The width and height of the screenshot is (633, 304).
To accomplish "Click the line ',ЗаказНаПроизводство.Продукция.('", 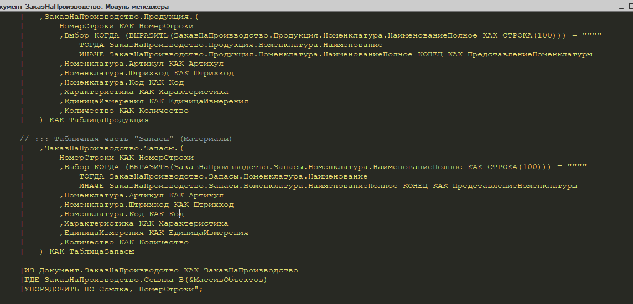I will click(119, 17).
